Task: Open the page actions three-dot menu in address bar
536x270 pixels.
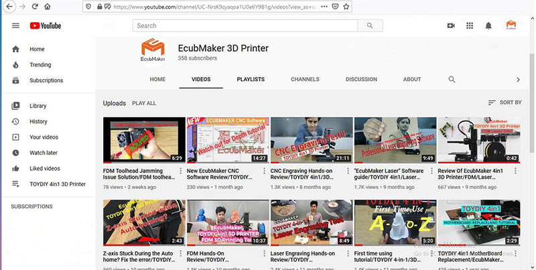Action: 324,7
